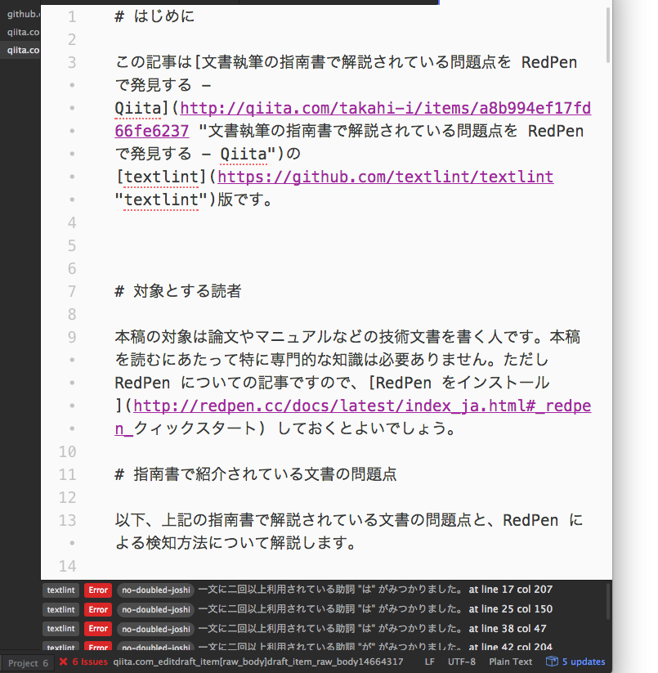Open the Plain Text grammar selector

click(x=510, y=662)
